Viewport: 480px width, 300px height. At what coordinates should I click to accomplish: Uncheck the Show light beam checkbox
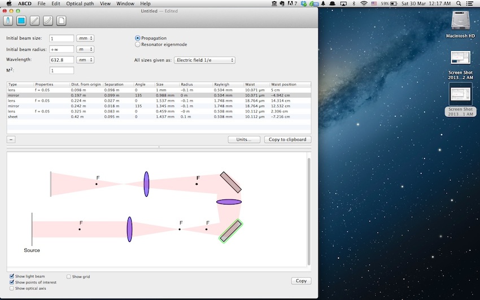(x=12, y=276)
